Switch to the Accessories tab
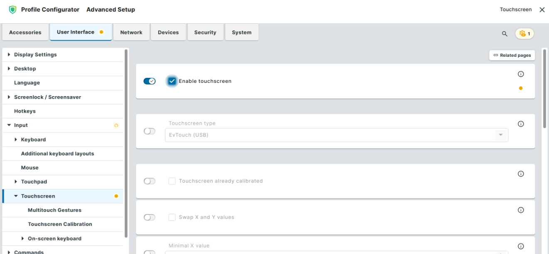This screenshot has width=549, height=254. 25,32
